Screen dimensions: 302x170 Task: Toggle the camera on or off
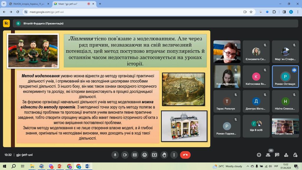point(125,155)
